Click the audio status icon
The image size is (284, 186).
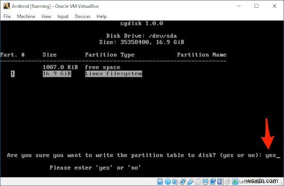point(175,181)
